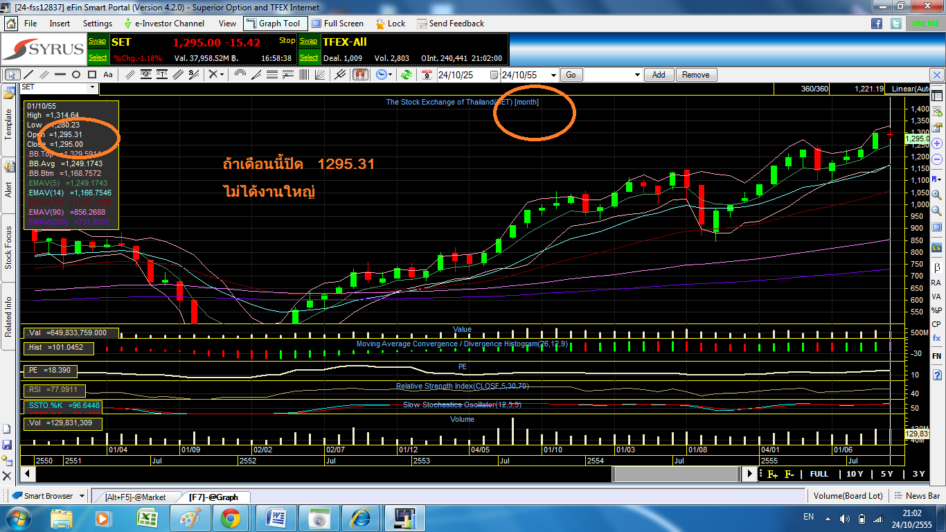946x532 pixels.
Task: Click the chart horizontal scrollbar thumb
Action: (x=676, y=474)
